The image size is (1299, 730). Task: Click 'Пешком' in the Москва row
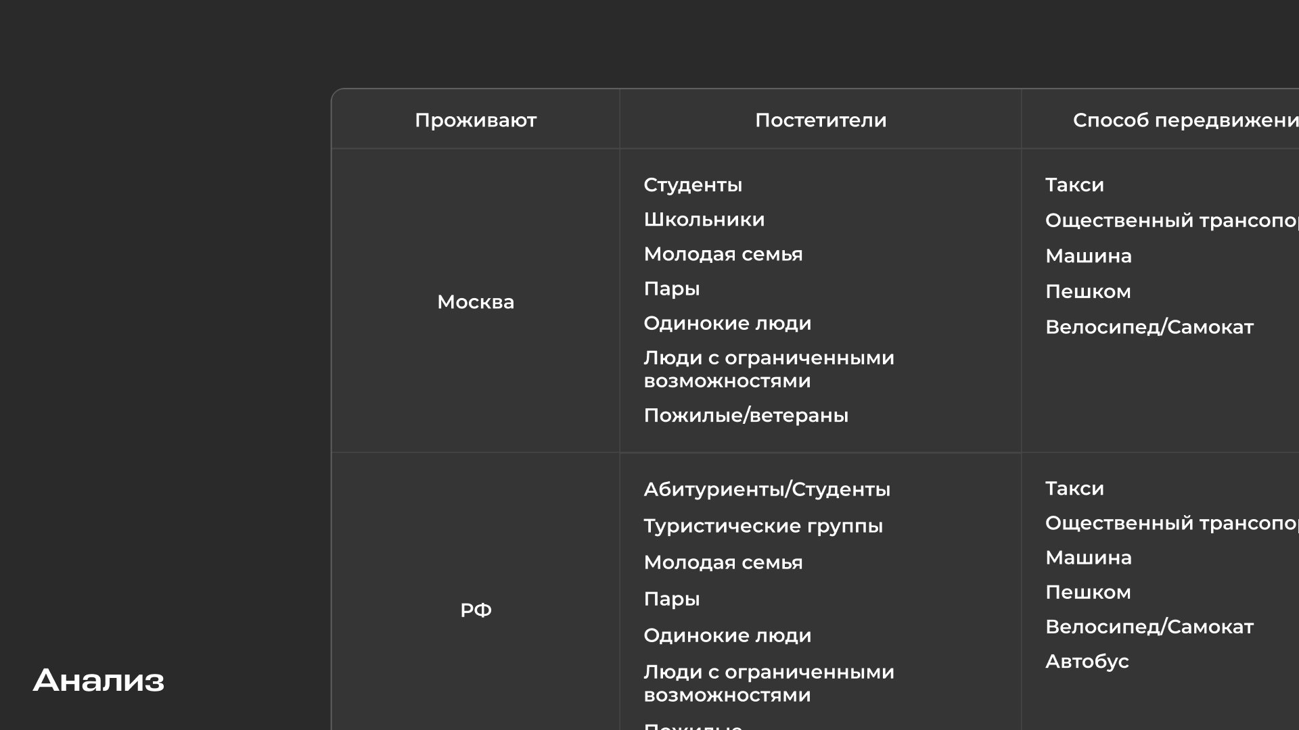pos(1088,292)
